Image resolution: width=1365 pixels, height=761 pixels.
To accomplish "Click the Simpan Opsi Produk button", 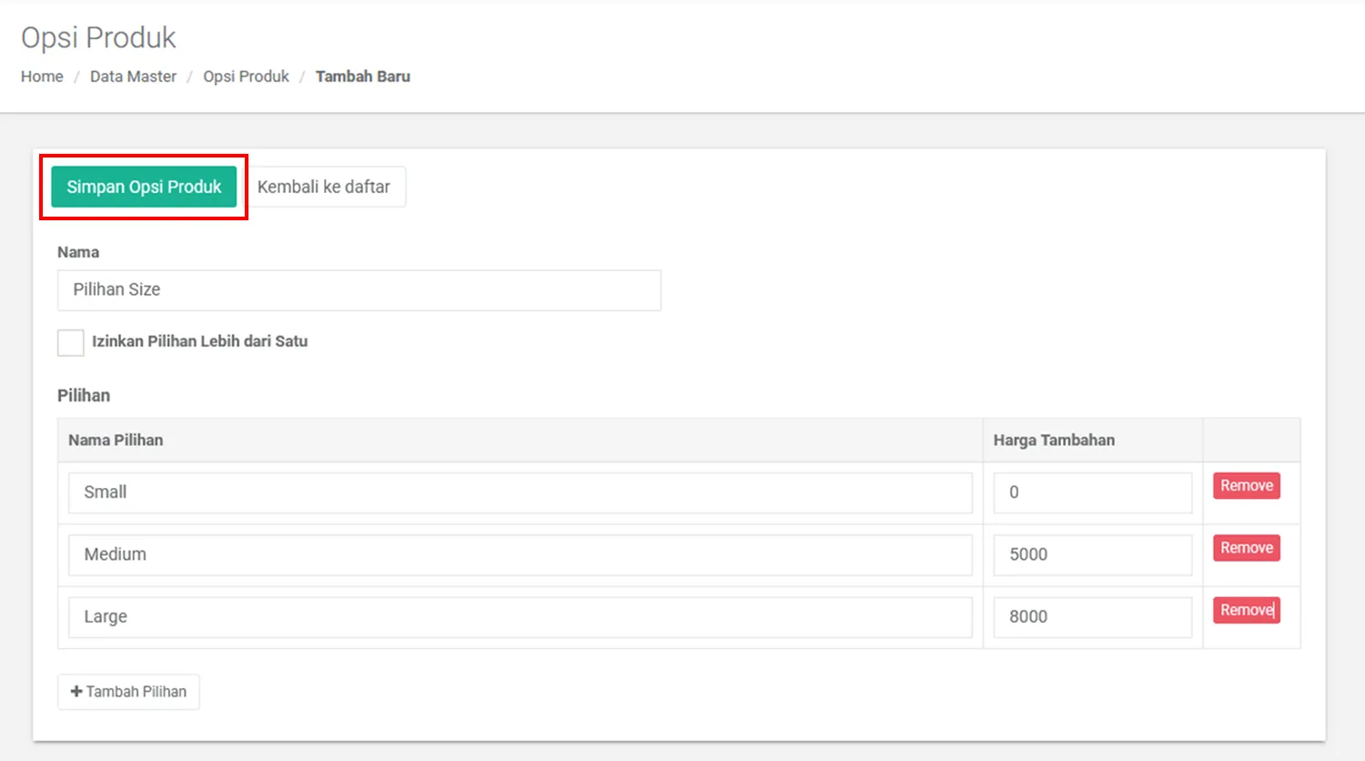I will 144,187.
